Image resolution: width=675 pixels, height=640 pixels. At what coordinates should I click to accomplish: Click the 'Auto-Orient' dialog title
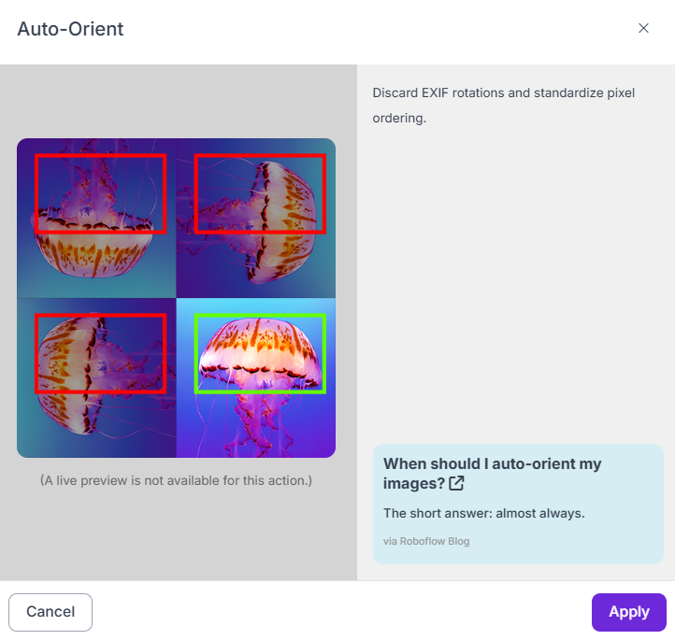70,29
